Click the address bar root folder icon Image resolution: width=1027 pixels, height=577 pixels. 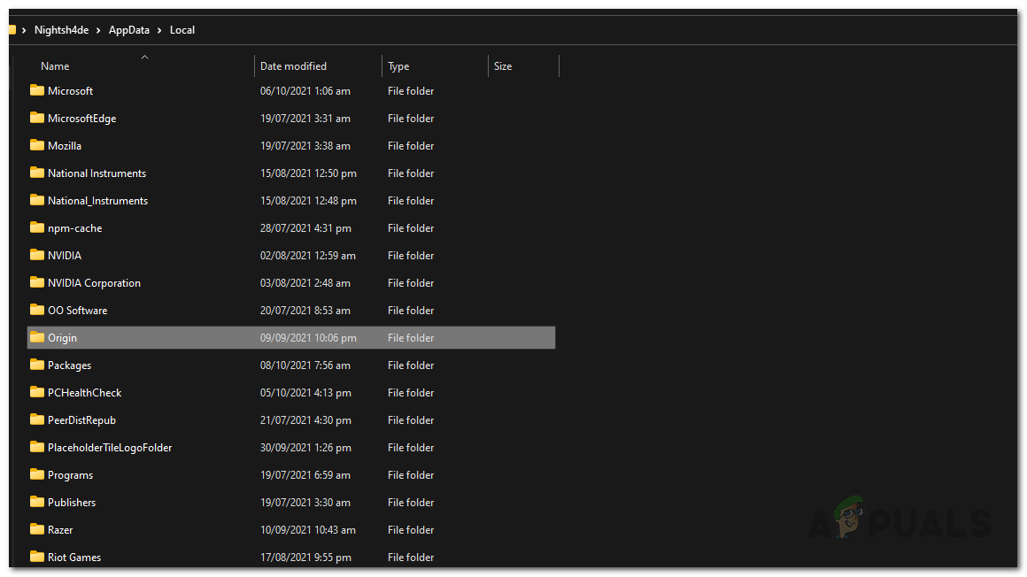pyautogui.click(x=12, y=30)
